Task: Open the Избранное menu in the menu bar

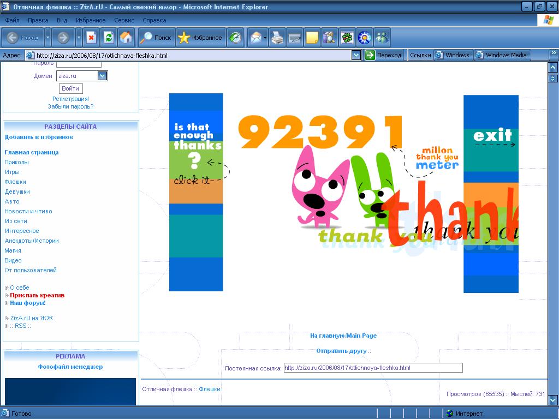Action: click(x=91, y=20)
